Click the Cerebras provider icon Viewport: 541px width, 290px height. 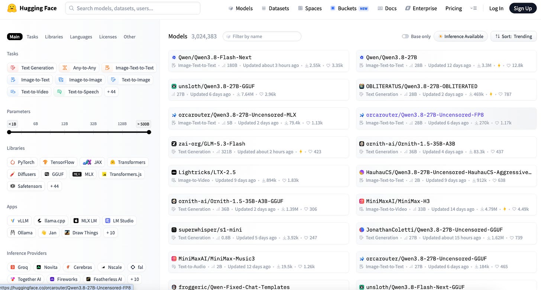(68, 267)
